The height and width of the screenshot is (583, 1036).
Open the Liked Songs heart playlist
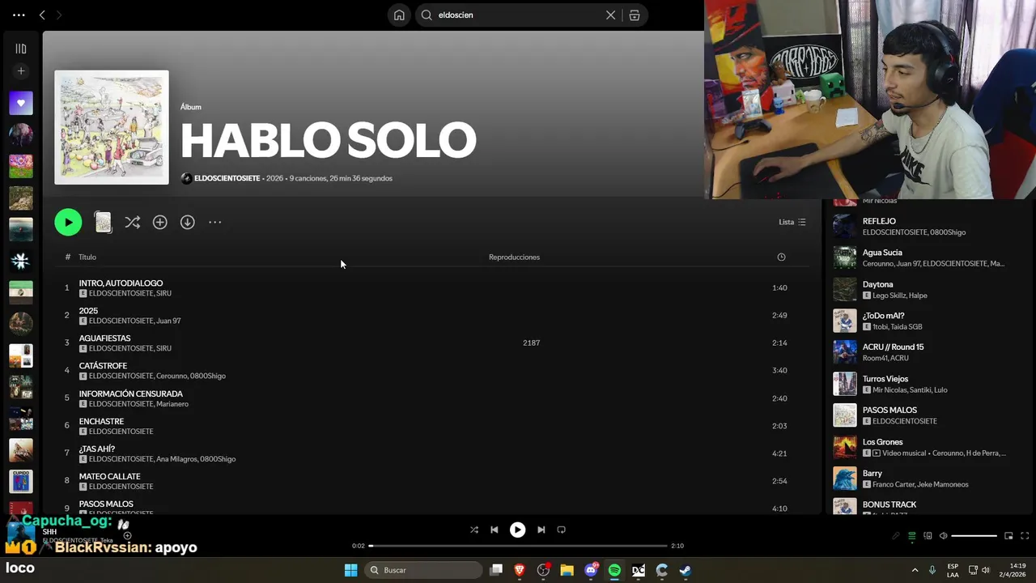(21, 103)
